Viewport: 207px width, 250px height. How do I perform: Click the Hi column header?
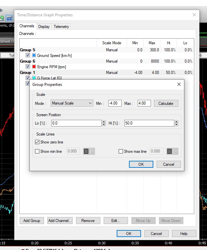click(x=169, y=43)
